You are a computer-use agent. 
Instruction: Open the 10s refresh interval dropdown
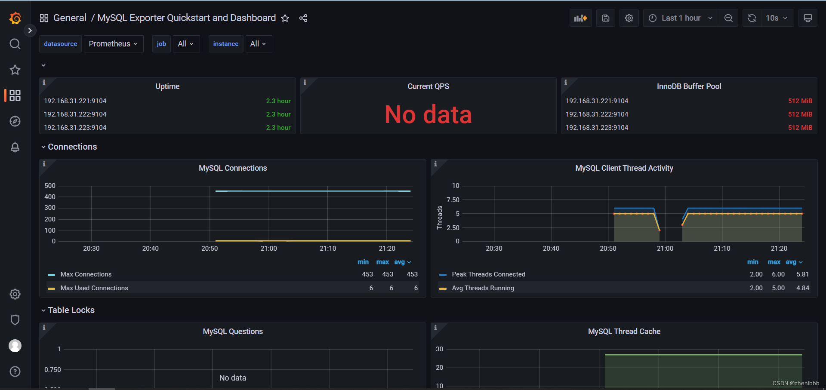tap(777, 18)
